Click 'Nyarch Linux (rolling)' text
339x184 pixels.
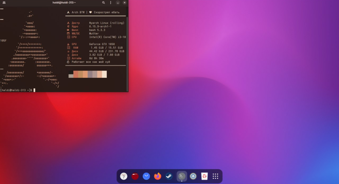pyautogui.click(x=107, y=23)
